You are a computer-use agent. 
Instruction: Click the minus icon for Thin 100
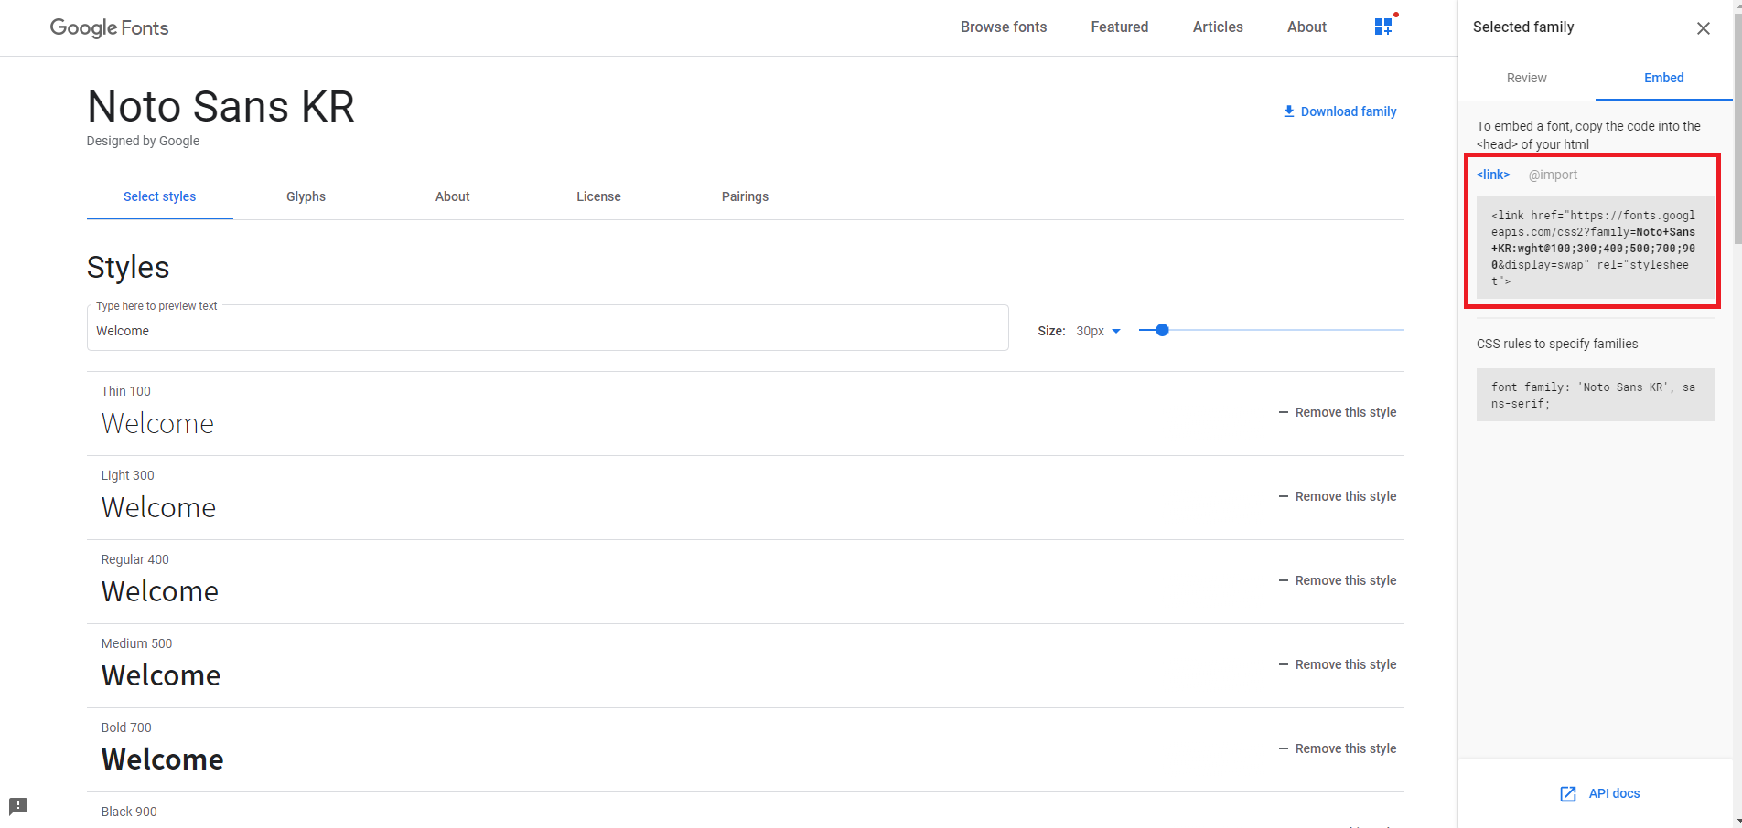coord(1283,412)
